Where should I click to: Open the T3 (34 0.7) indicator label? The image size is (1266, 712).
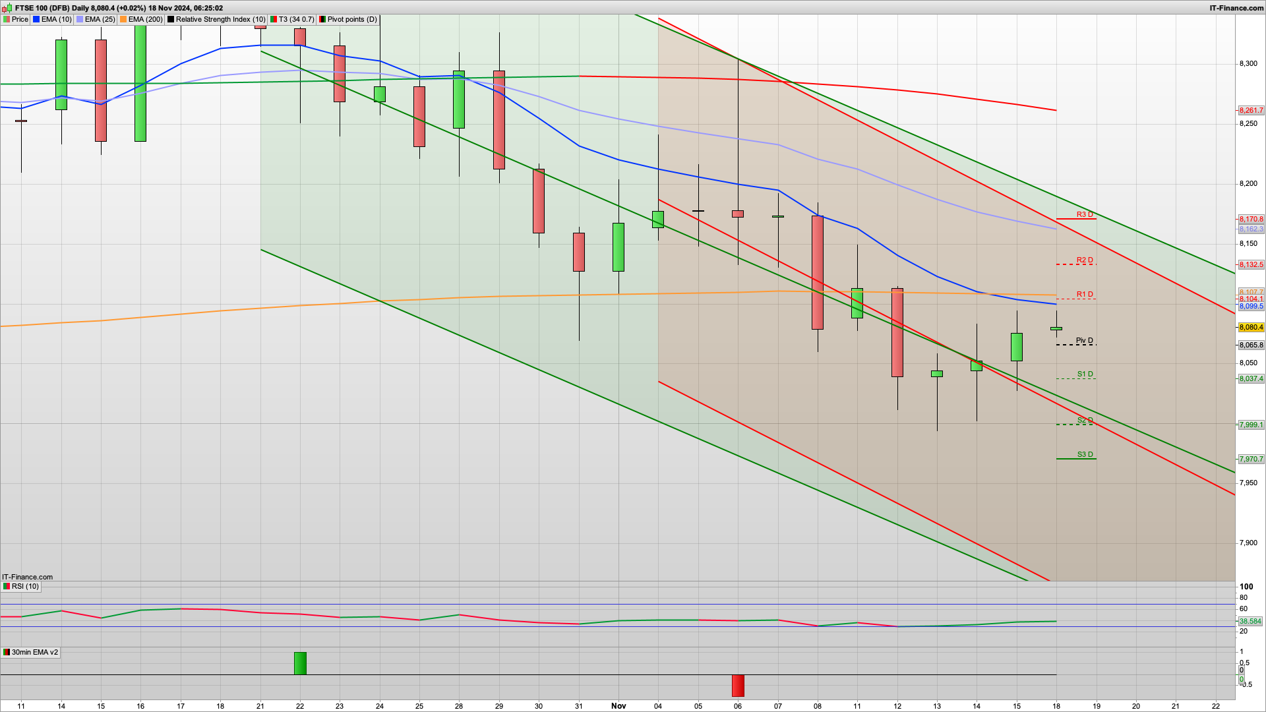tap(297, 19)
